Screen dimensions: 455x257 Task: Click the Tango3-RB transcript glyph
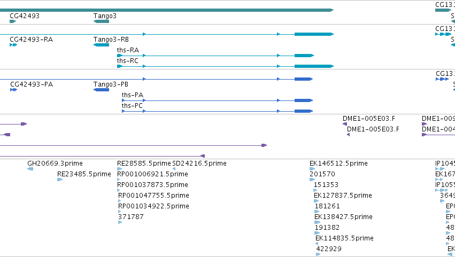(x=101, y=45)
